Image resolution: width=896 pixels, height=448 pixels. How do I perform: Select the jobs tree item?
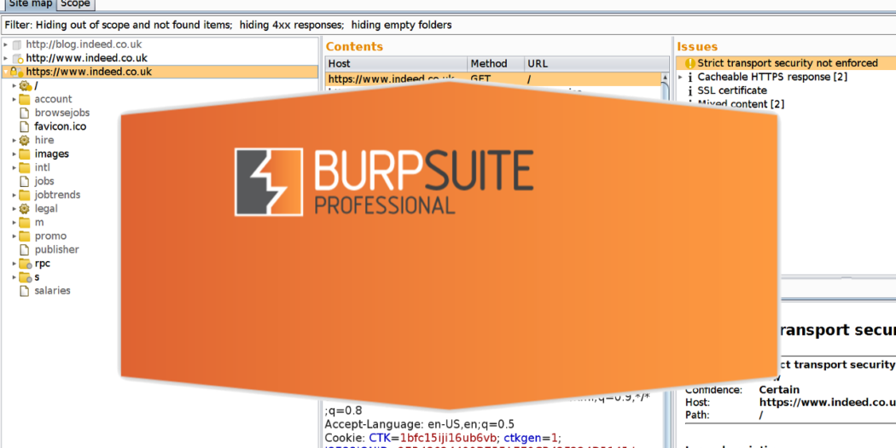click(x=44, y=181)
